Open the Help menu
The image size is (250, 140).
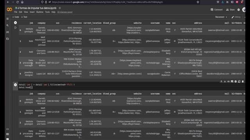[x=54, y=12]
